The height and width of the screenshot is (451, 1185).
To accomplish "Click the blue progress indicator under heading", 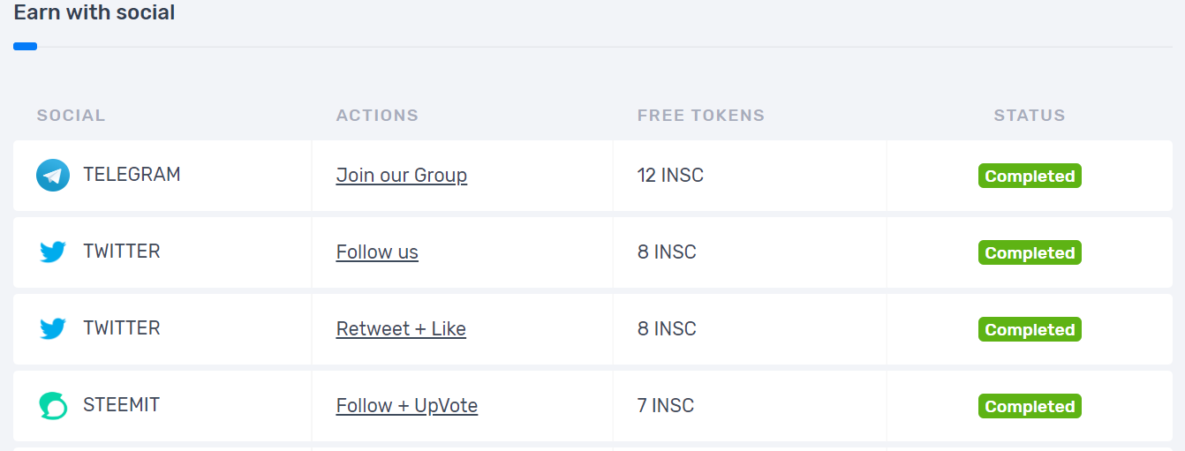I will (x=25, y=47).
